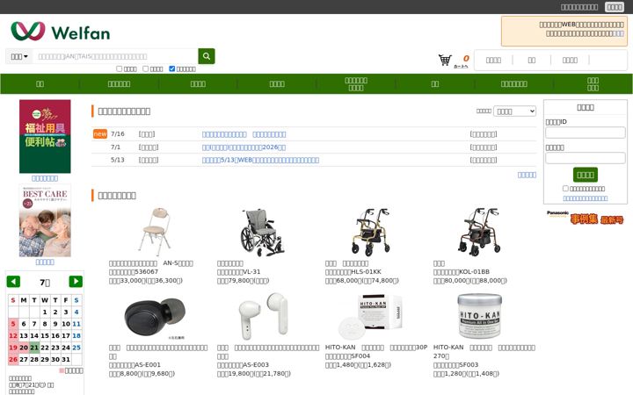Click the Panasonic 事例集 banner

(585, 218)
